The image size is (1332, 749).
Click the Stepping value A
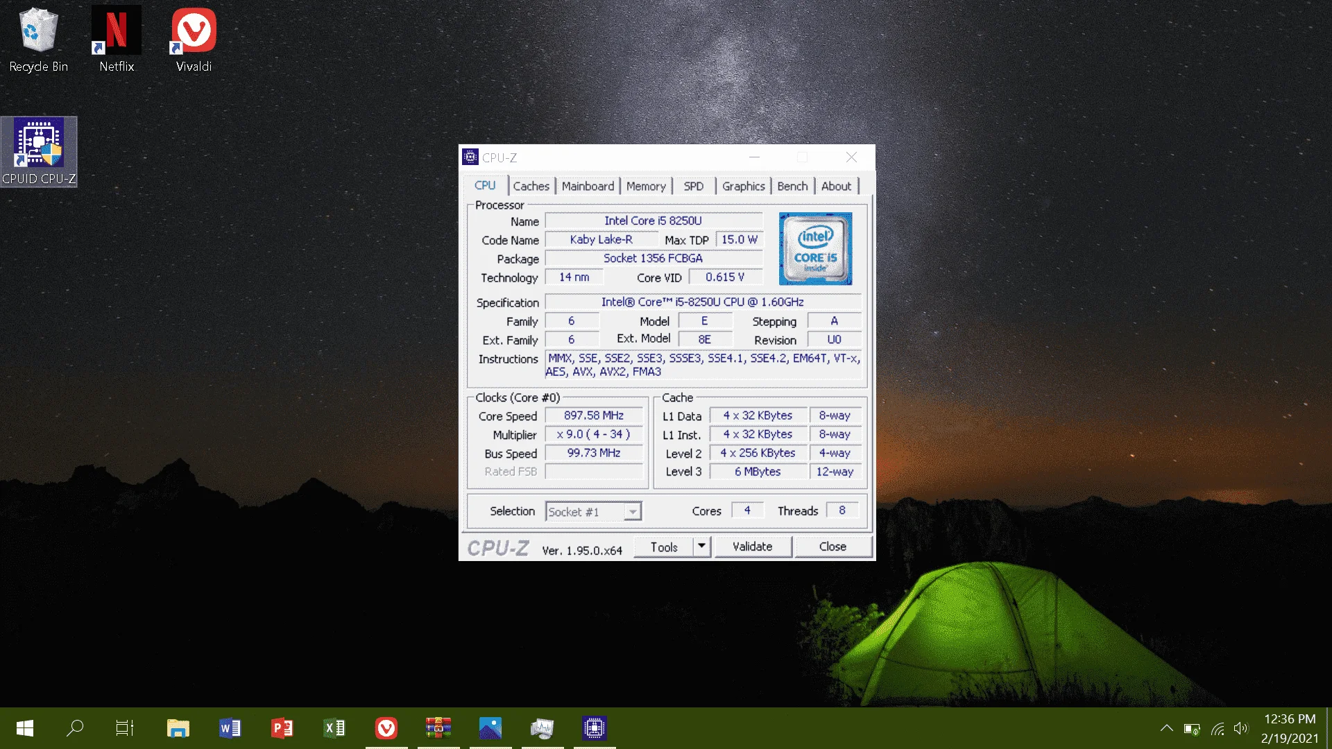[834, 321]
